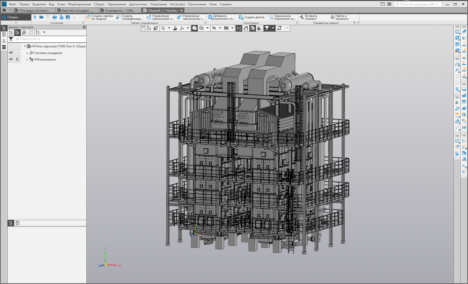
Task: Expand the Компоненты tree node
Action: click(x=27, y=60)
